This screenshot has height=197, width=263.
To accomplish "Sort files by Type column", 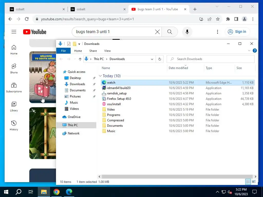I will 209,68.
